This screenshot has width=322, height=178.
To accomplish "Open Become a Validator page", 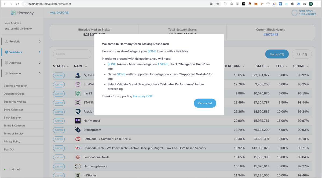I will coord(15,86).
